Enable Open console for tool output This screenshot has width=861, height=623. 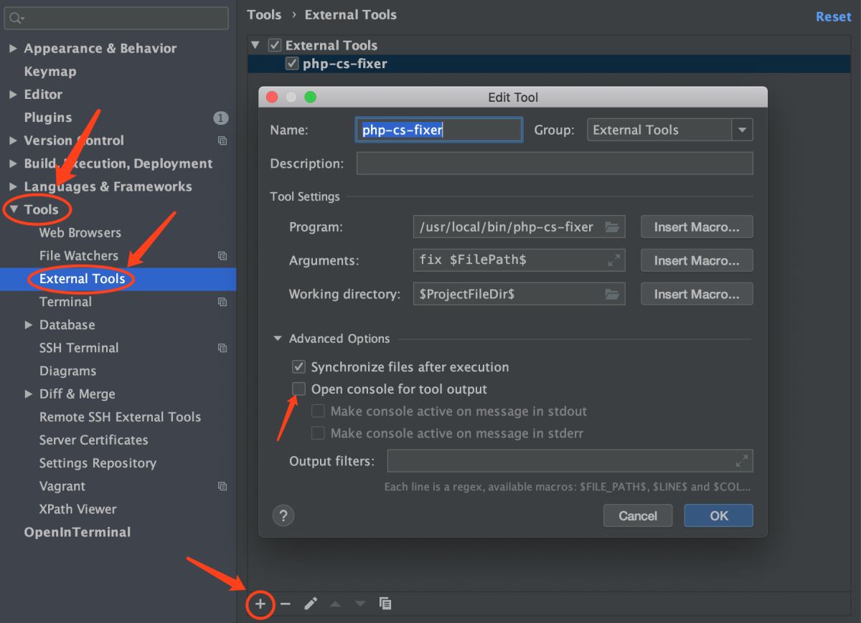pyautogui.click(x=299, y=389)
